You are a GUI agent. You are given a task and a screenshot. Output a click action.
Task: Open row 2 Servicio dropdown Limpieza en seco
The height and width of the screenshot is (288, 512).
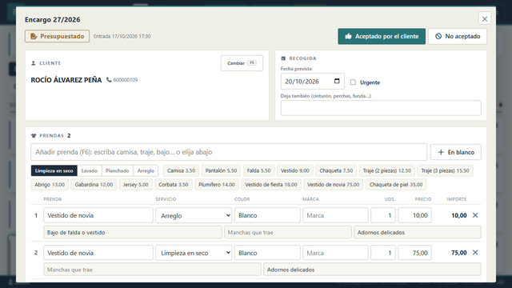[194, 253]
